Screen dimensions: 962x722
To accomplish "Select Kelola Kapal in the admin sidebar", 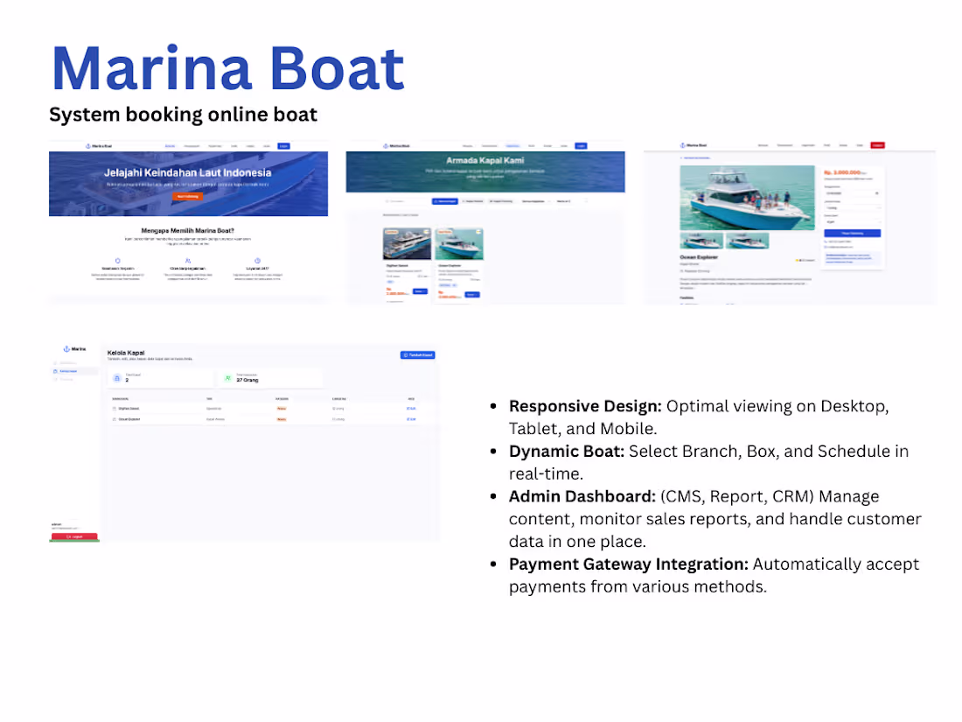I will (68, 370).
